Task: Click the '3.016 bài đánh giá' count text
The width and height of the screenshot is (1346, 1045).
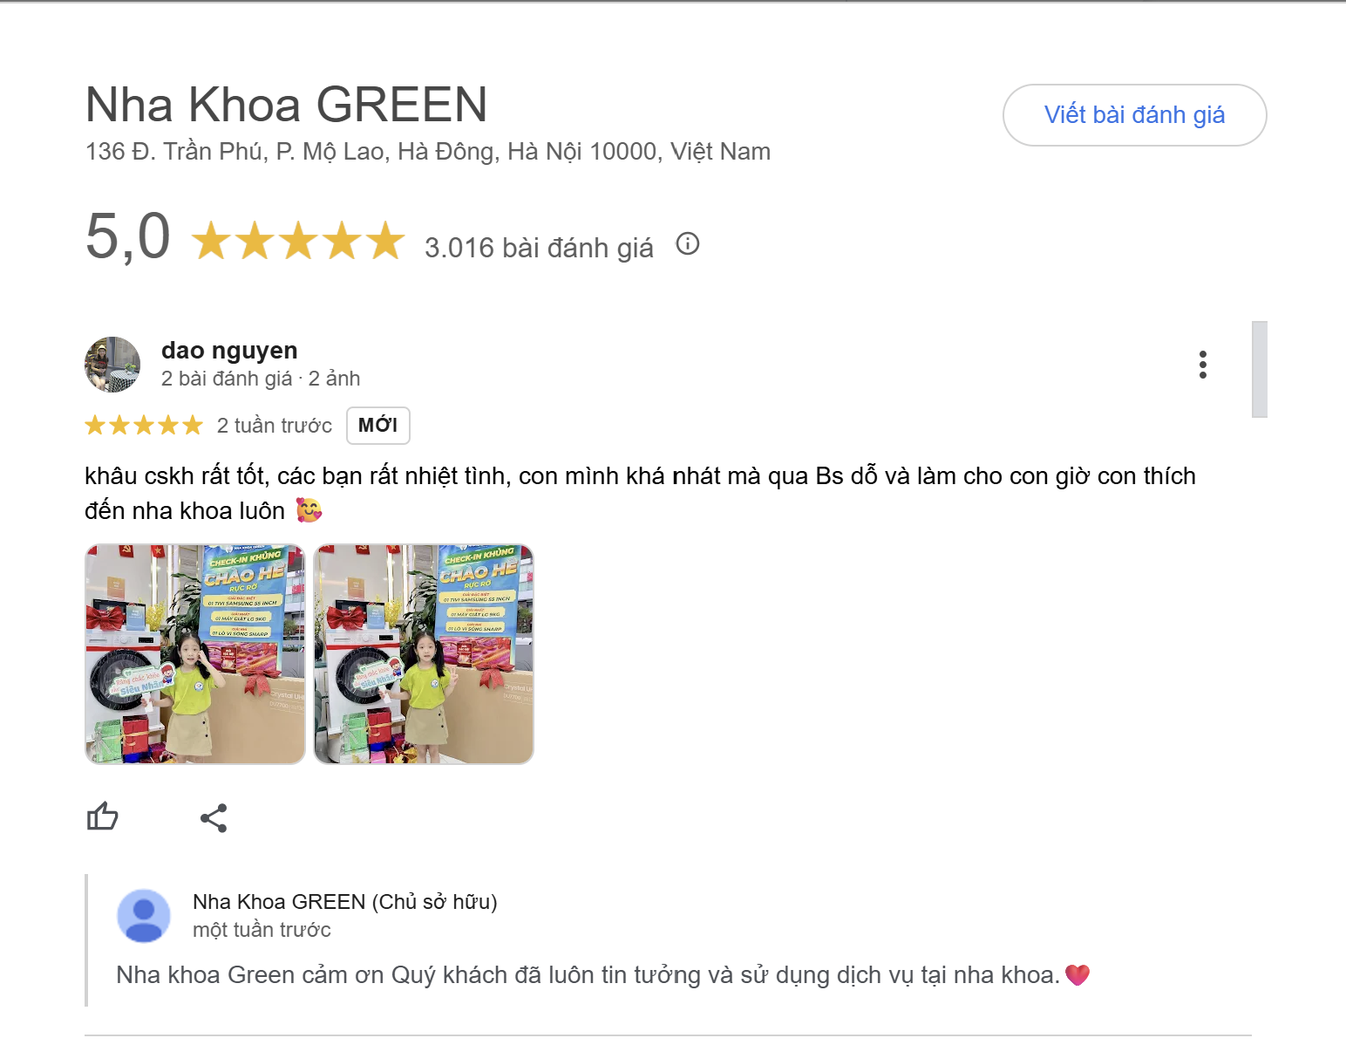Action: (x=539, y=248)
